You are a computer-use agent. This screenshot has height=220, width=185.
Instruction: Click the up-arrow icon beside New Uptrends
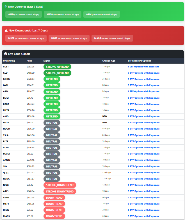(x=6, y=6)
